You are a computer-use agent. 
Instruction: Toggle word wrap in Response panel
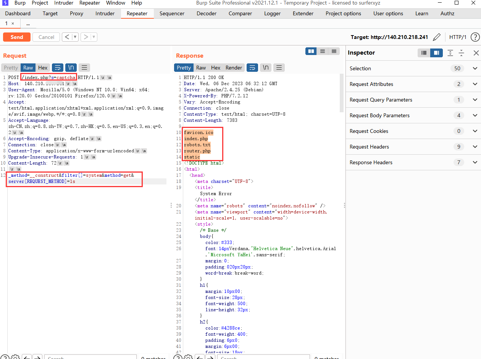pos(252,68)
